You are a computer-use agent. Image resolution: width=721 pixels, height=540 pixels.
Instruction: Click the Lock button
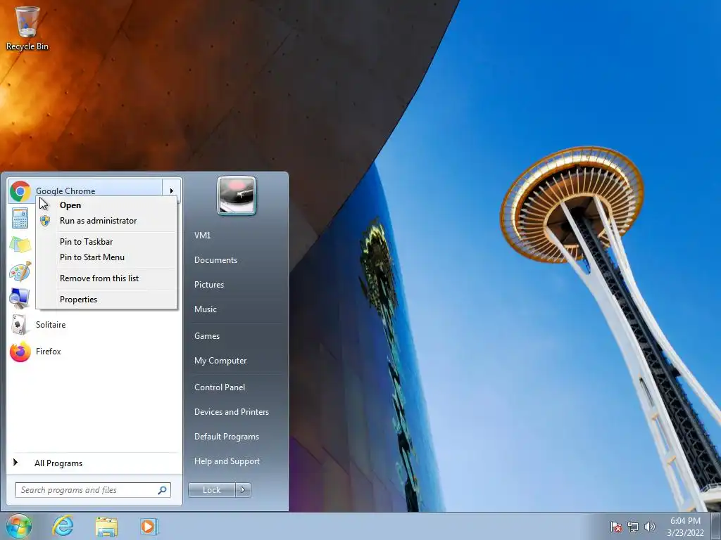point(212,490)
